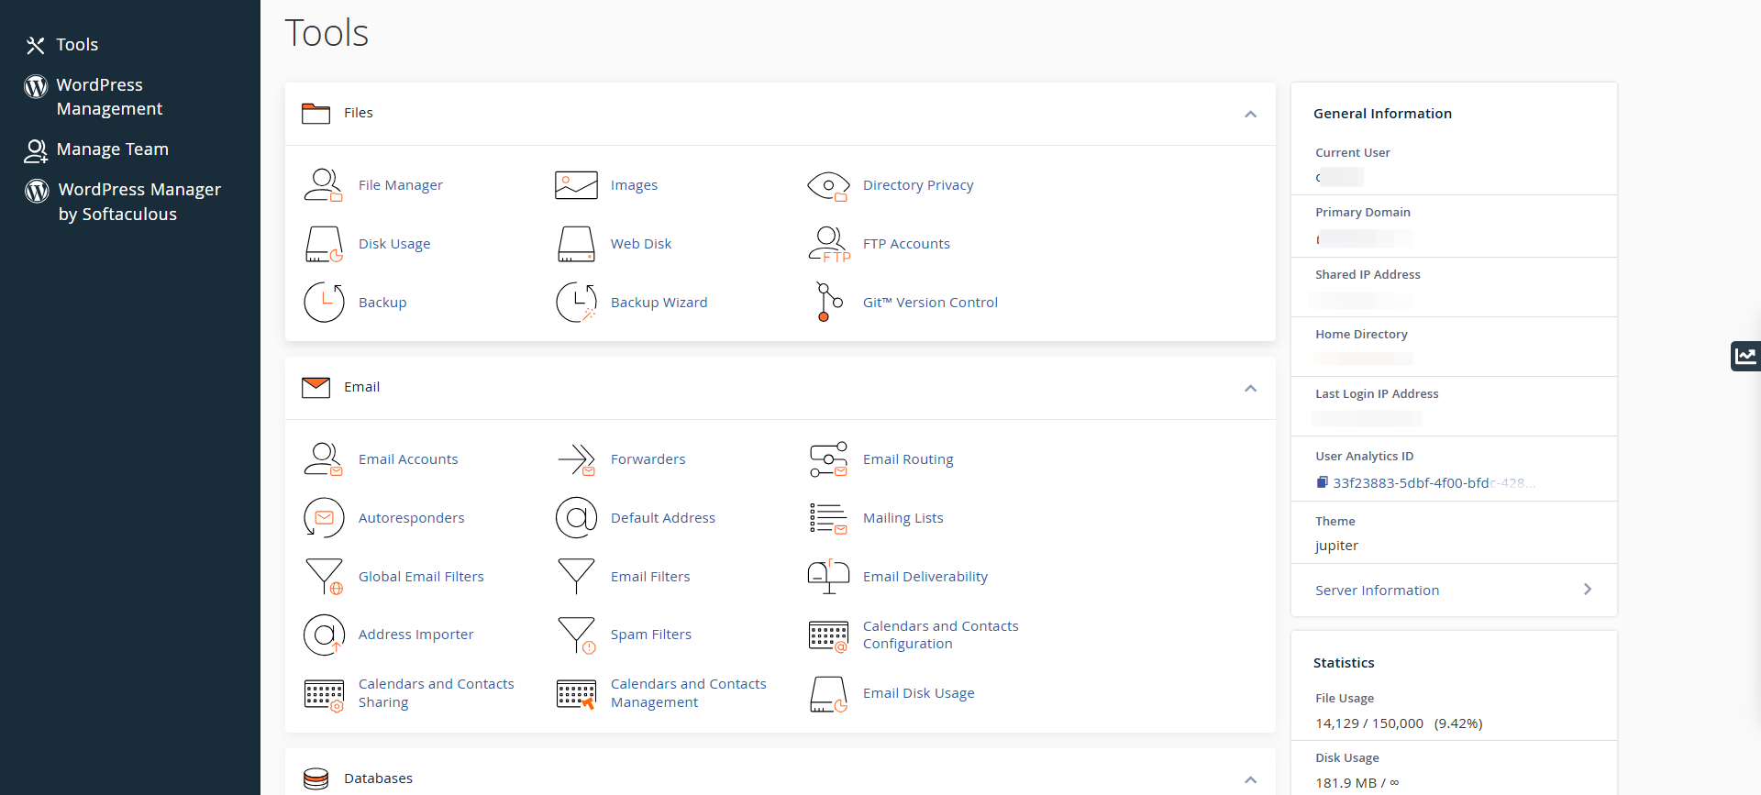Image resolution: width=1761 pixels, height=795 pixels.
Task: Click the Default Address @ icon
Action: (x=576, y=518)
